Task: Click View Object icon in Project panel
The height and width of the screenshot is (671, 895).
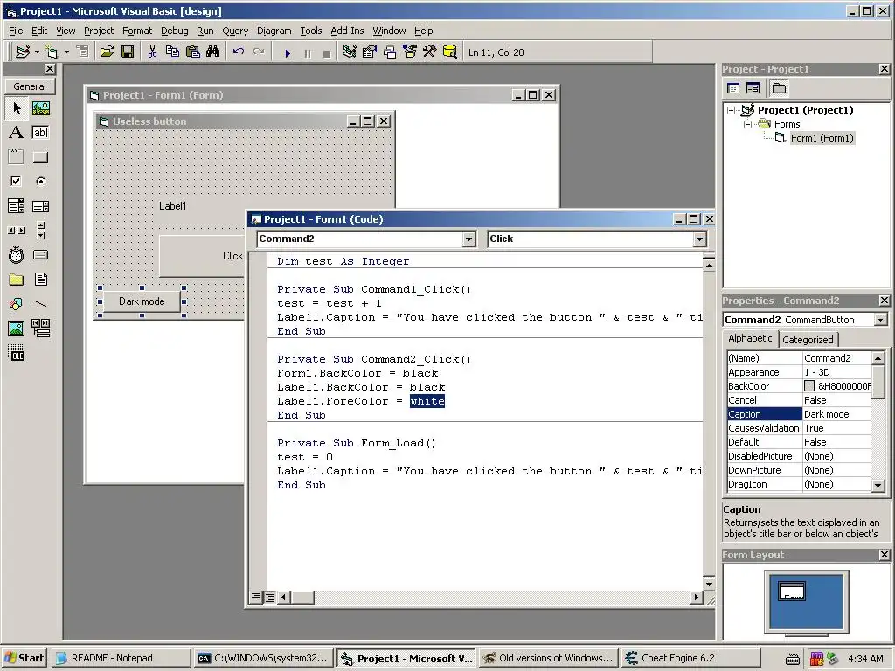Action: point(753,88)
